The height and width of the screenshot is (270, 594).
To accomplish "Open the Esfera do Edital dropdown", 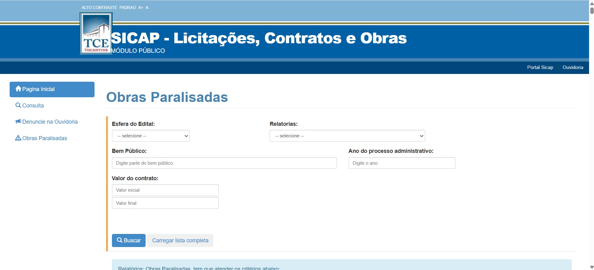I will pyautogui.click(x=151, y=136).
